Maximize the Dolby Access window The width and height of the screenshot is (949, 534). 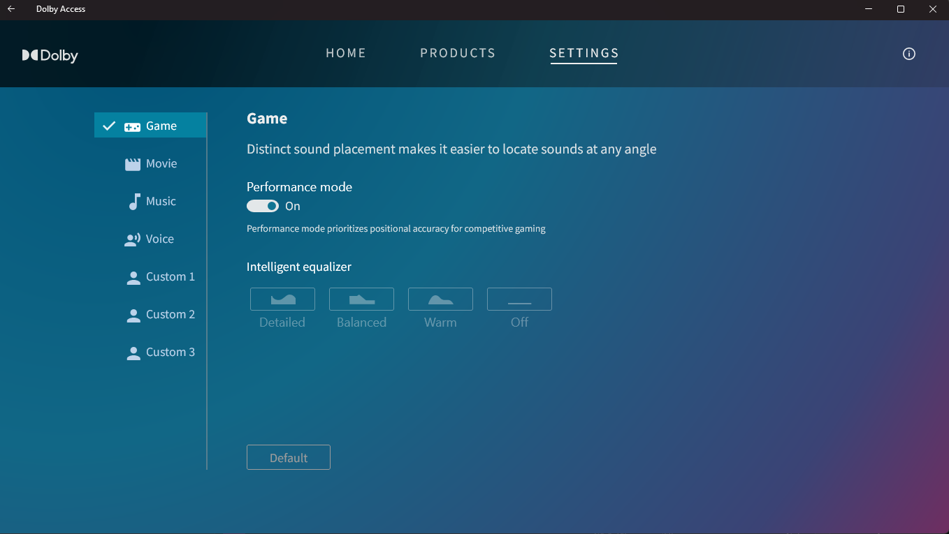click(x=901, y=9)
